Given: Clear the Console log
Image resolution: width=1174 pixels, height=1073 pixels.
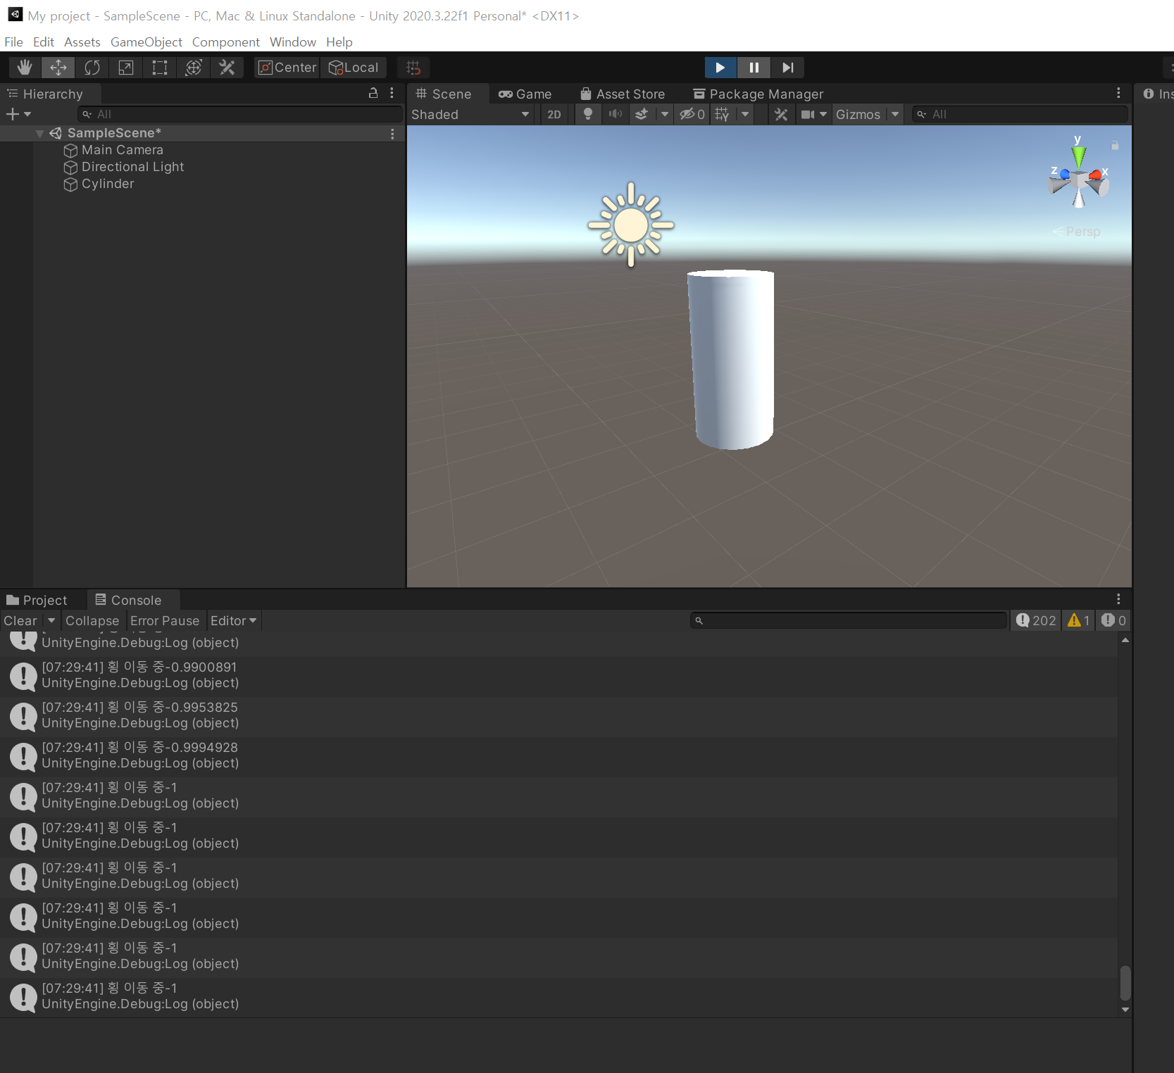Looking at the screenshot, I should (x=20, y=620).
